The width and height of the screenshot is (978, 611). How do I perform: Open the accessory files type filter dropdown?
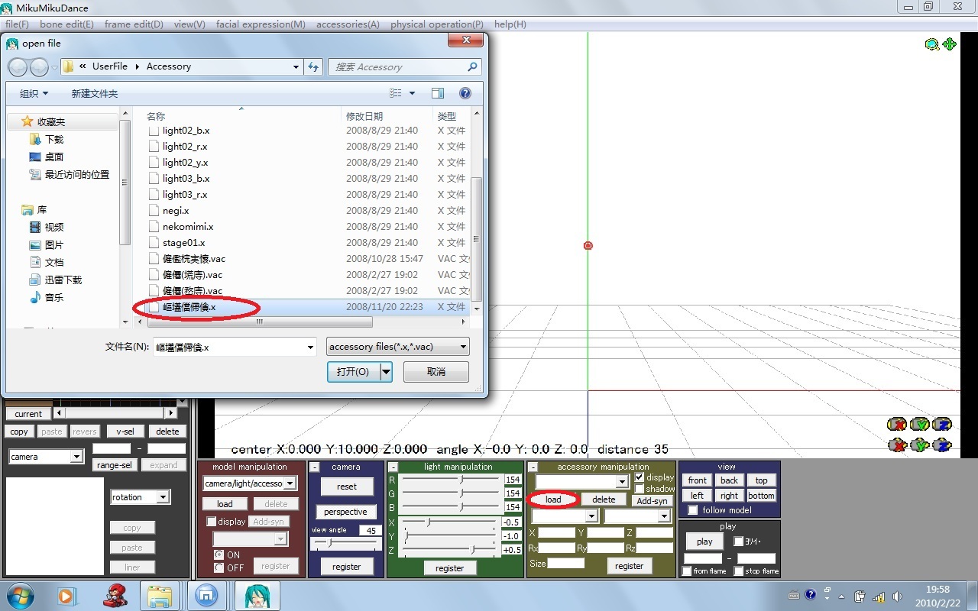point(398,347)
